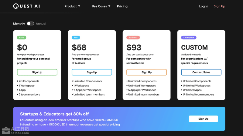Click Log In in the header
This screenshot has height=136, width=243.
[x=204, y=6]
